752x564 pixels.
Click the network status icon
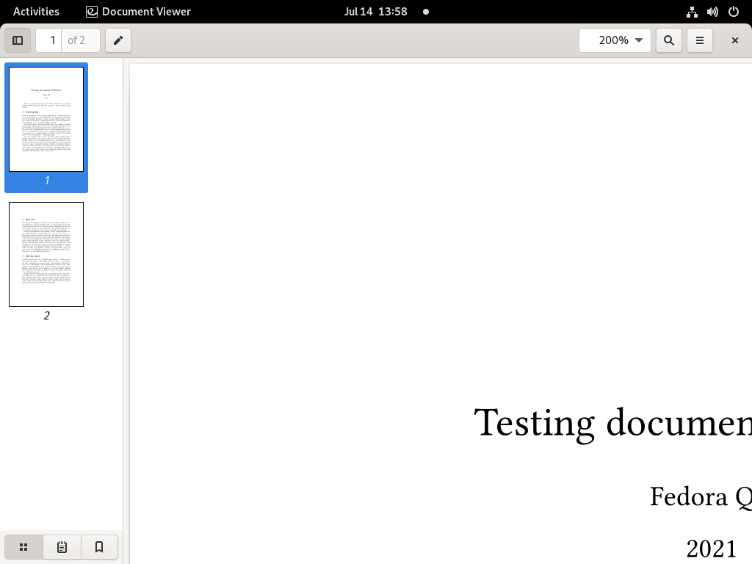tap(692, 12)
